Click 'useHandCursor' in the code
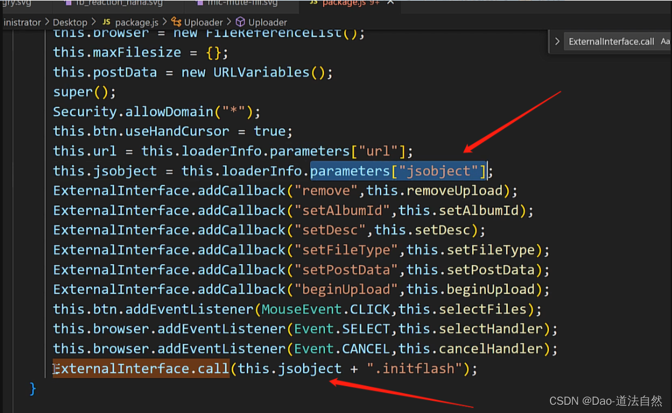The height and width of the screenshot is (413, 672). [x=177, y=131]
